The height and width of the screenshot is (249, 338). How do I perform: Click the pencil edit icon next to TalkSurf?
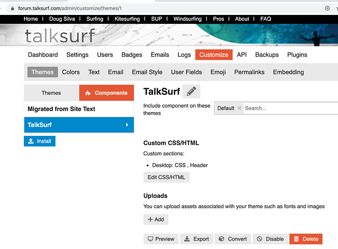coord(191,91)
